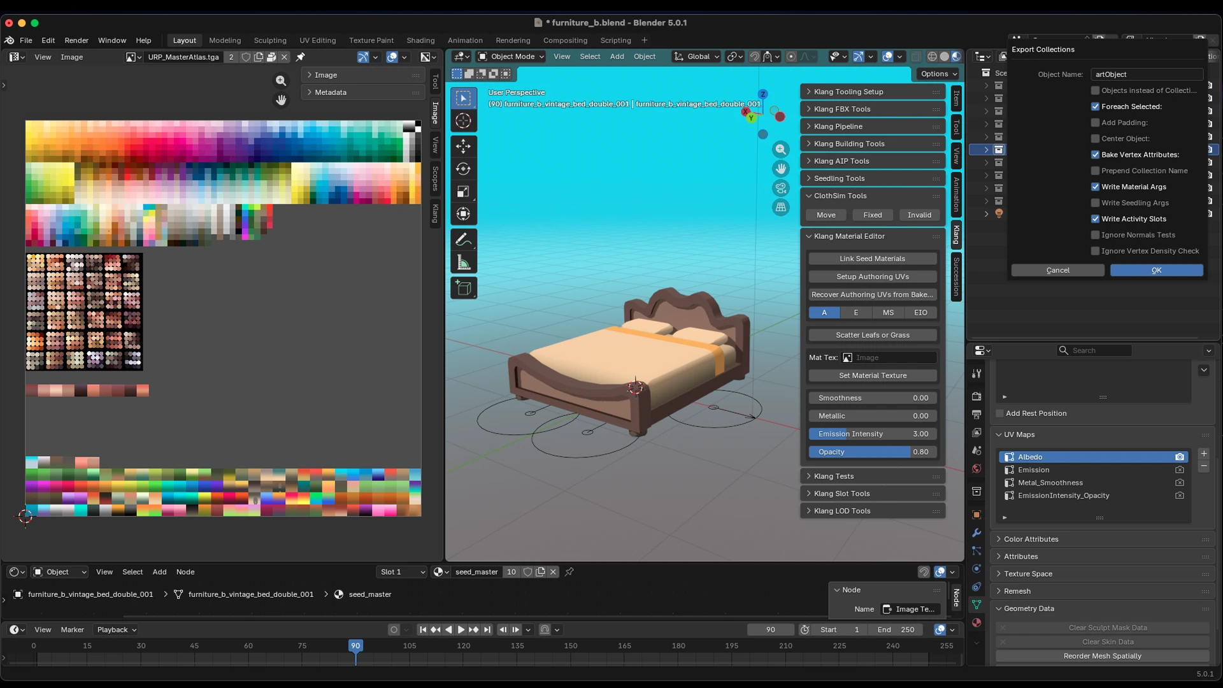
Task: Select the Transform tool in viewport toolbar
Action: 463,215
